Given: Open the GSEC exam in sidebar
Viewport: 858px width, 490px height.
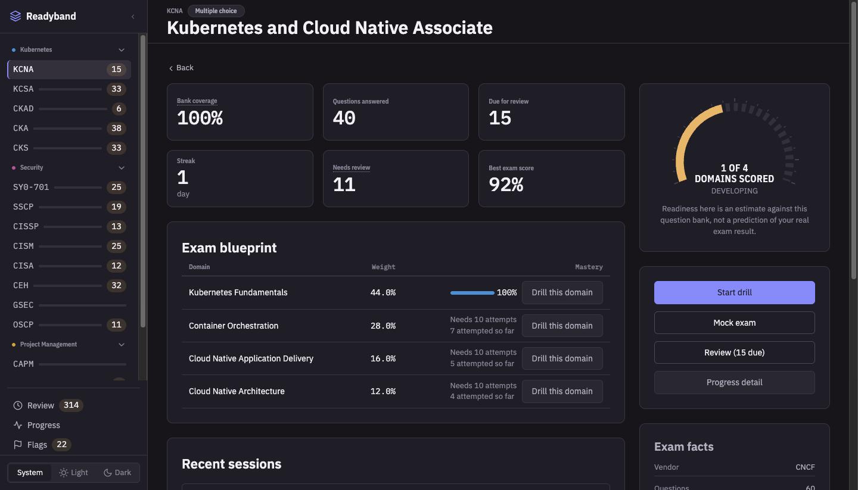Looking at the screenshot, I should 69,305.
